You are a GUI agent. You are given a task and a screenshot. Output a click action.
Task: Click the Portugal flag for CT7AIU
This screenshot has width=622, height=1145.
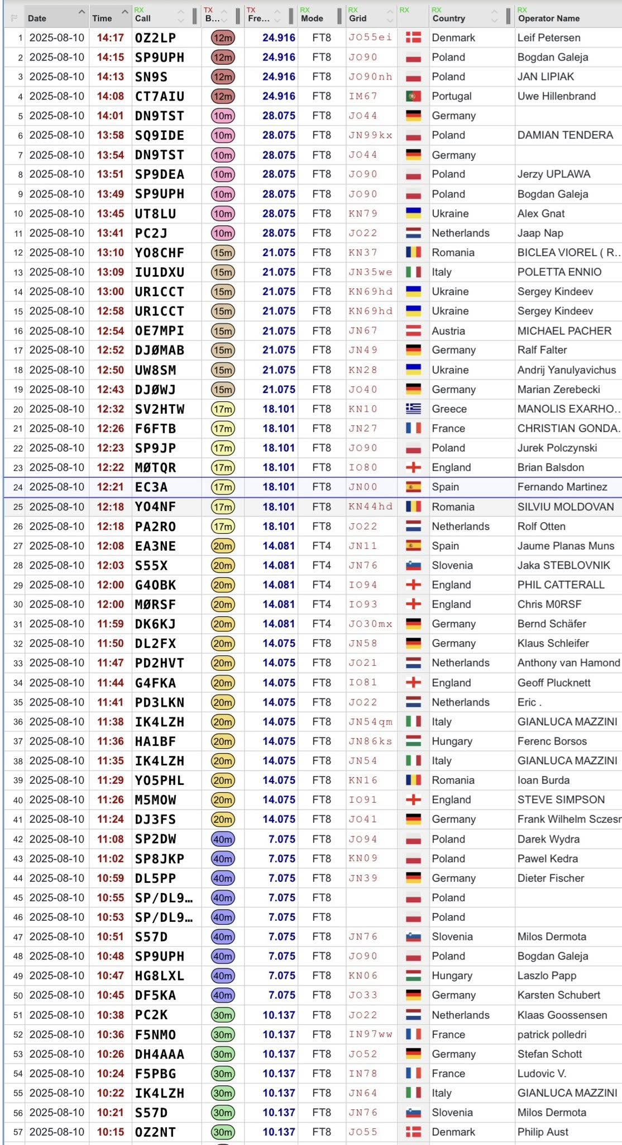click(413, 96)
